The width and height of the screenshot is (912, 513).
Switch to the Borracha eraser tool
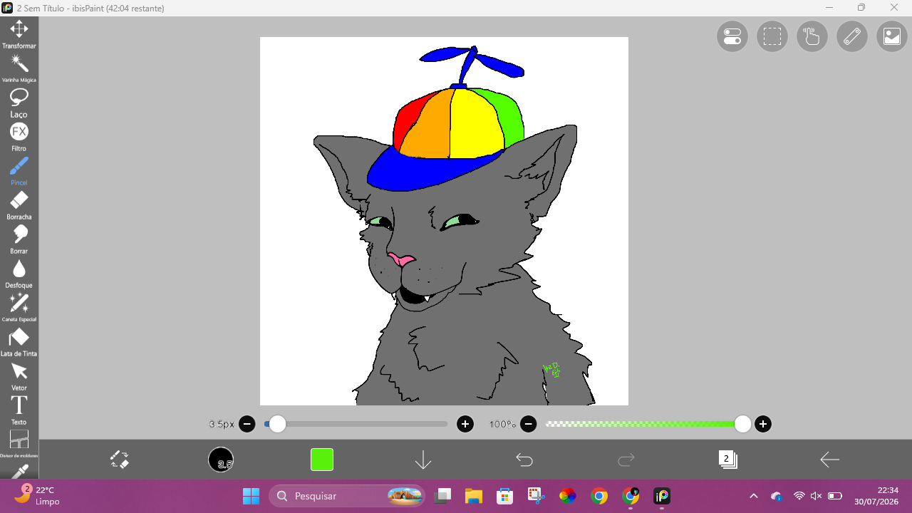19,204
